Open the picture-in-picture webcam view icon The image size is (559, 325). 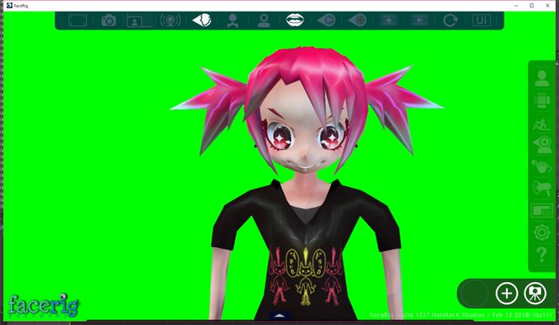point(140,21)
